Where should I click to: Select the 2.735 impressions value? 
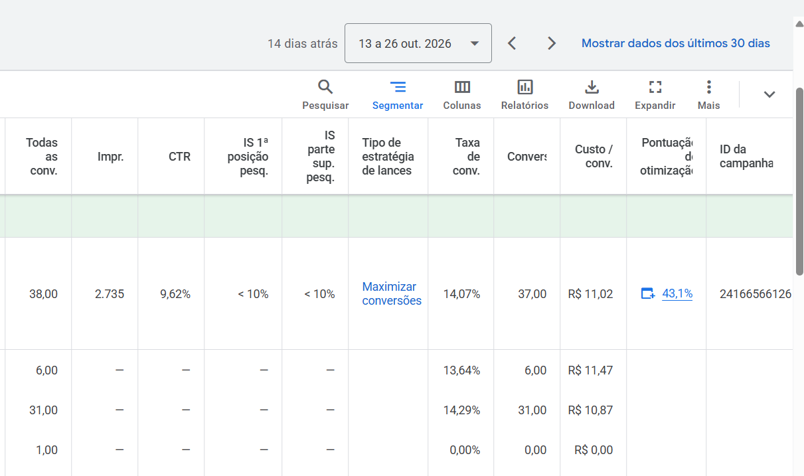point(110,293)
